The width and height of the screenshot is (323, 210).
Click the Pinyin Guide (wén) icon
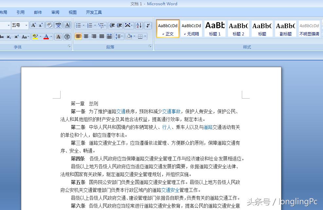coord(59,25)
